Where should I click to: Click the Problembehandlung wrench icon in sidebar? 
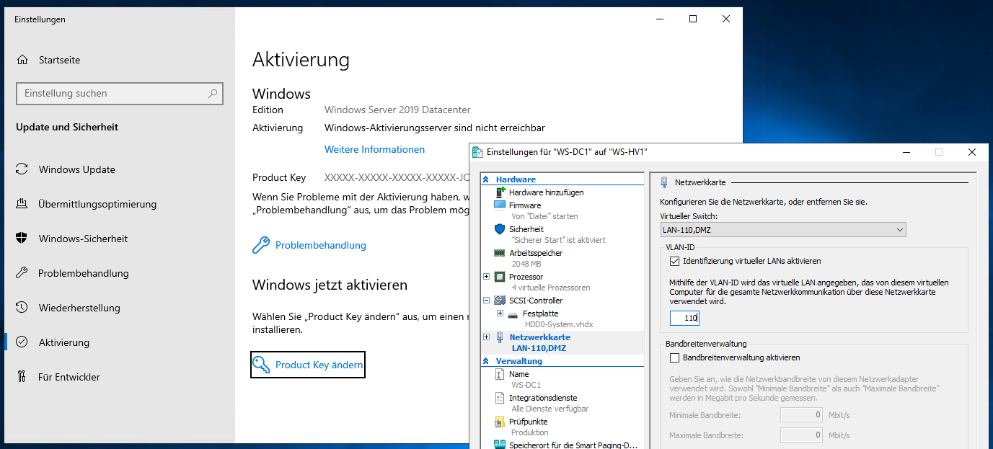pos(22,273)
